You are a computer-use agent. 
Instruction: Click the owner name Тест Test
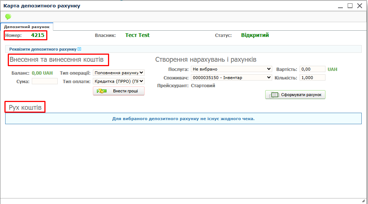137,35
